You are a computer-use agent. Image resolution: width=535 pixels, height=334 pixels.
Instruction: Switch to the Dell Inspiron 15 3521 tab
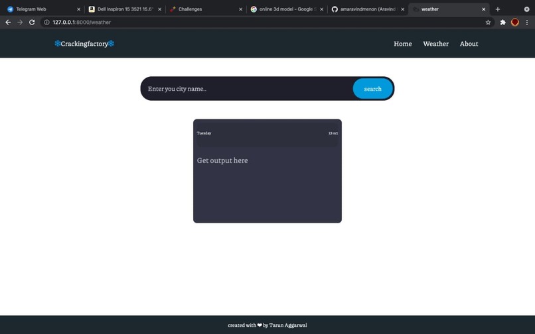tap(125, 9)
